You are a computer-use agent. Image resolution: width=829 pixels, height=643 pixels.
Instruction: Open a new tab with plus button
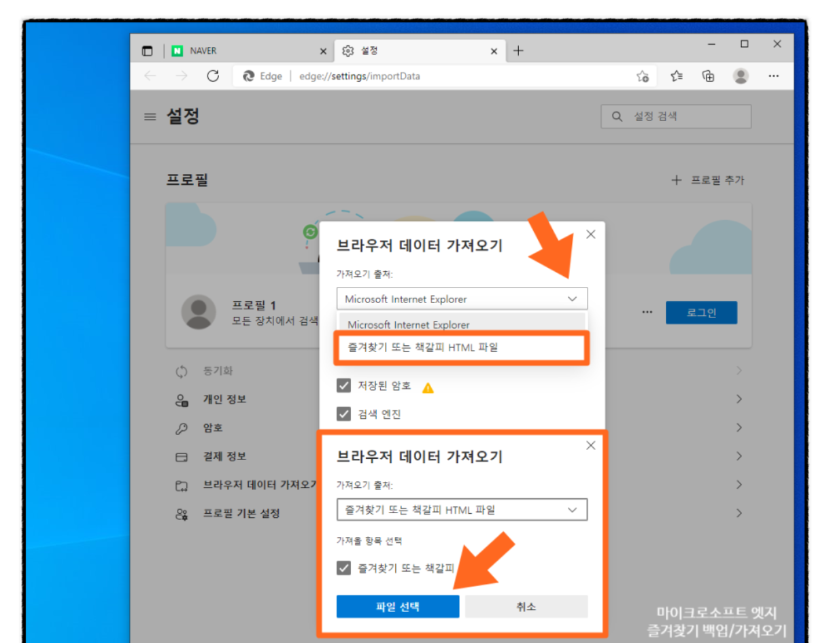coord(518,51)
